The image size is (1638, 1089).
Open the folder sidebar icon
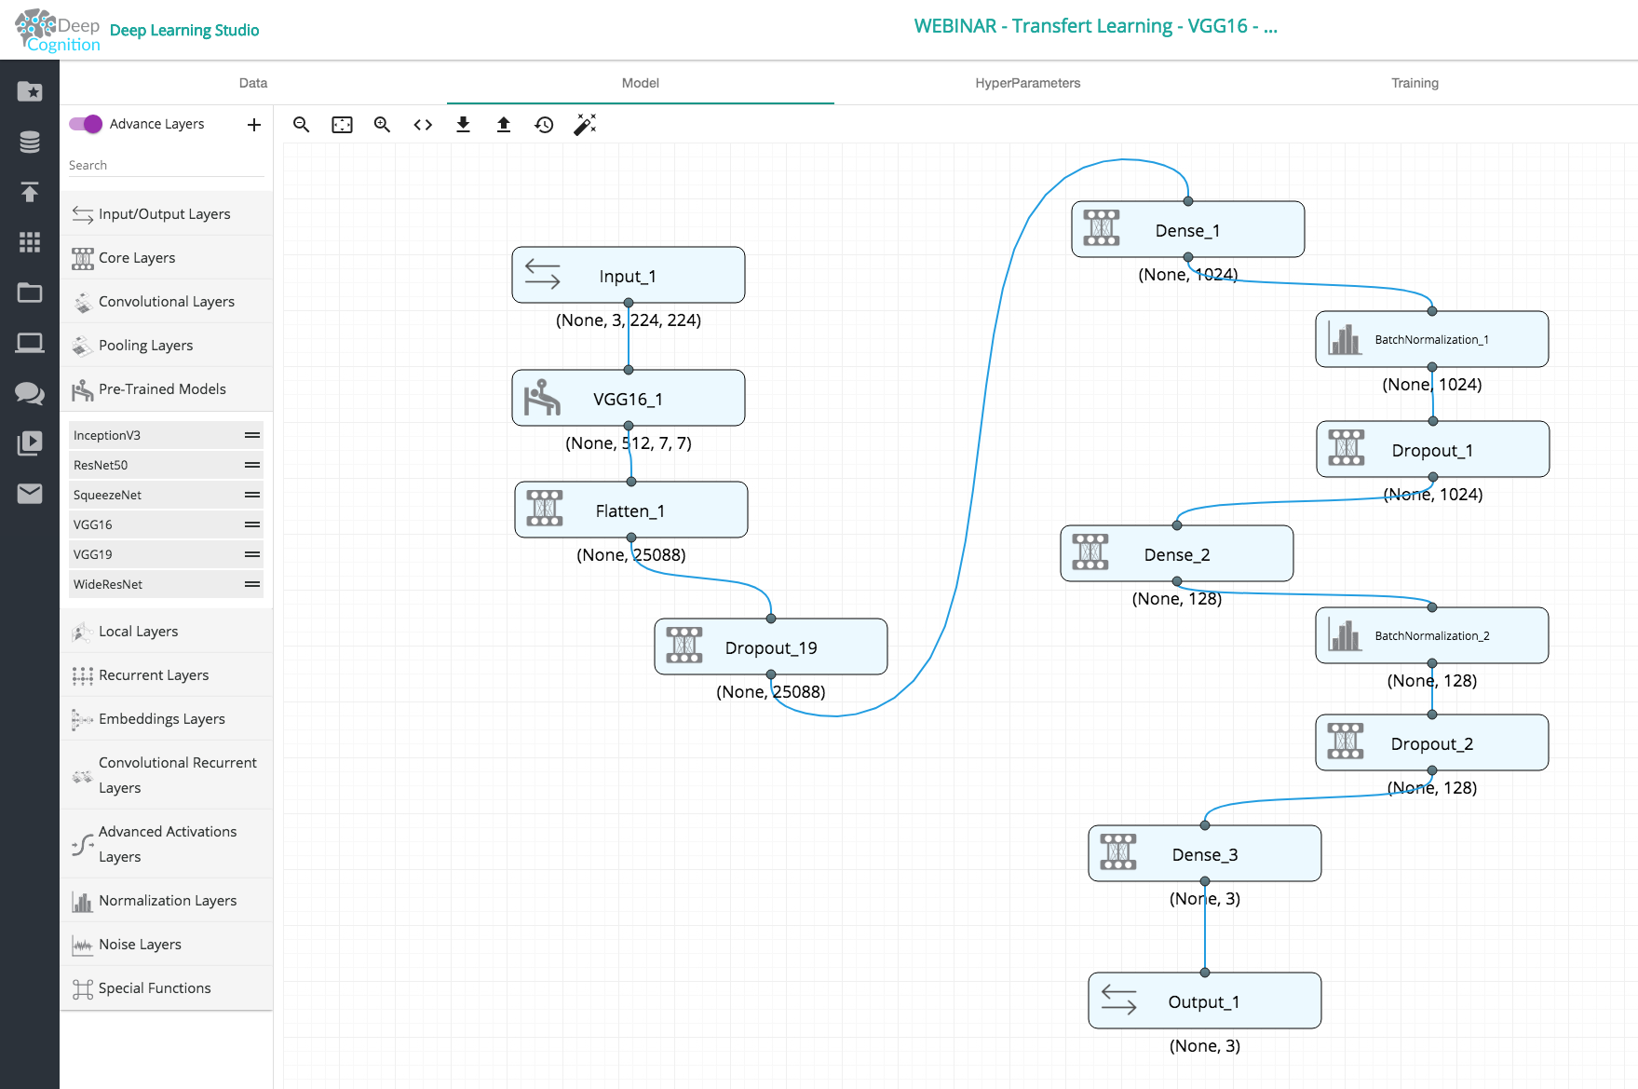(x=30, y=293)
